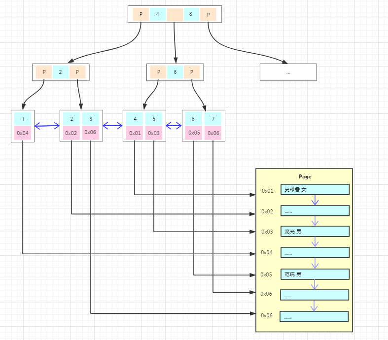This screenshot has height=340, width=388.
Task: Select key 6 between the two P cells
Action: (x=175, y=72)
